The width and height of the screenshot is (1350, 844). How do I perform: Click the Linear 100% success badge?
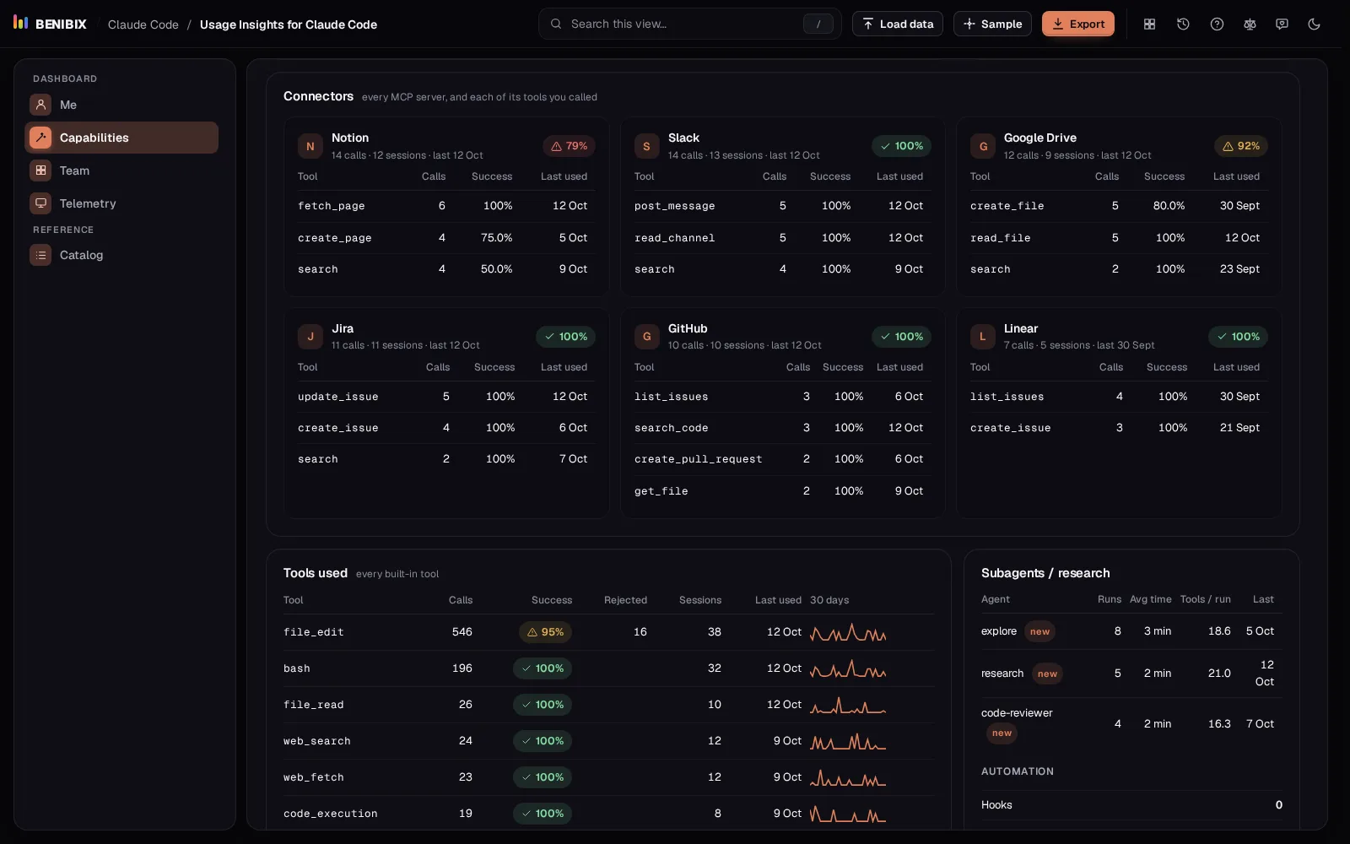point(1239,337)
